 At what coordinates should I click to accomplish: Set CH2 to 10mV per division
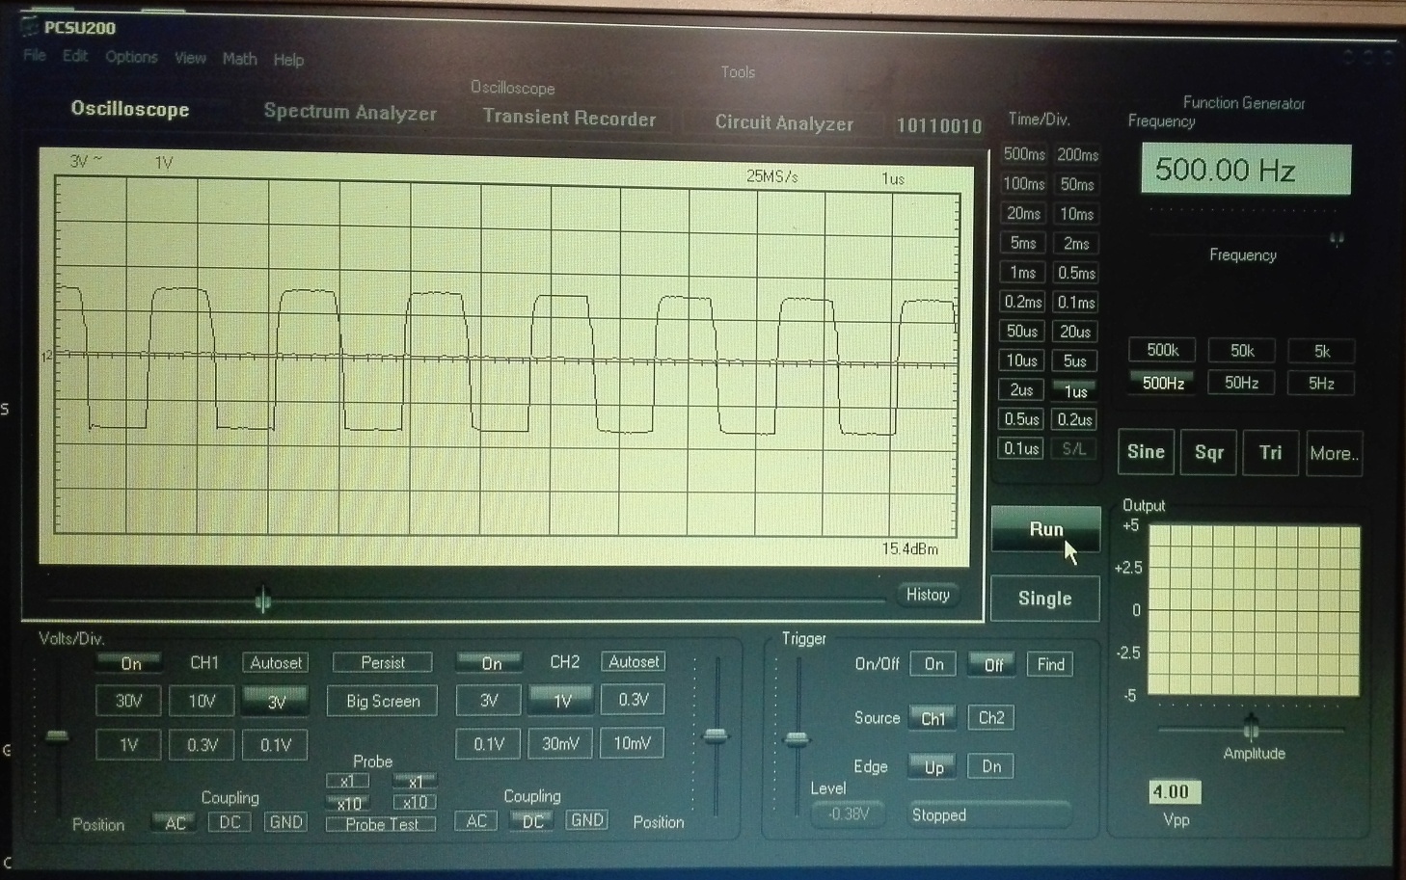[633, 742]
